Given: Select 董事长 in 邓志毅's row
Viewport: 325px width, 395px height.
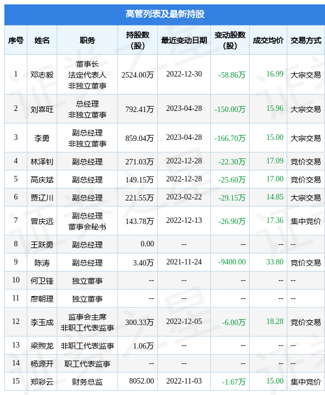Looking at the screenshot, I should 87,64.
